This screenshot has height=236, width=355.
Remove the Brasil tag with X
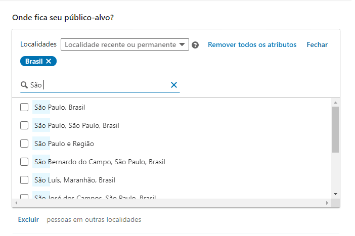[x=49, y=61]
